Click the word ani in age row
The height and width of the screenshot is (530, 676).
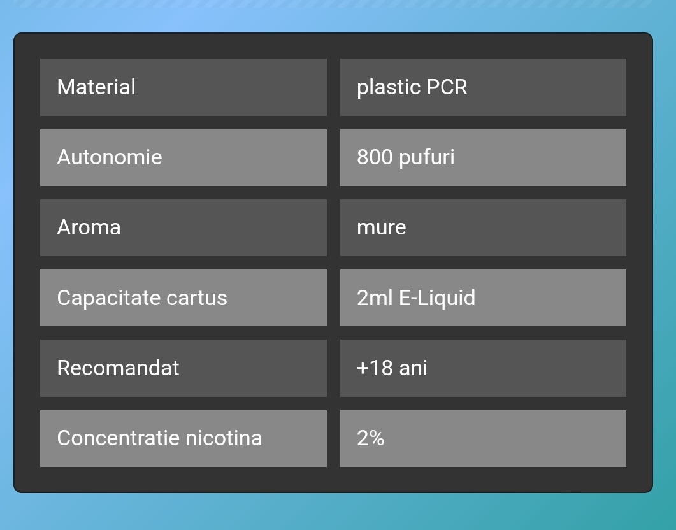pos(413,368)
